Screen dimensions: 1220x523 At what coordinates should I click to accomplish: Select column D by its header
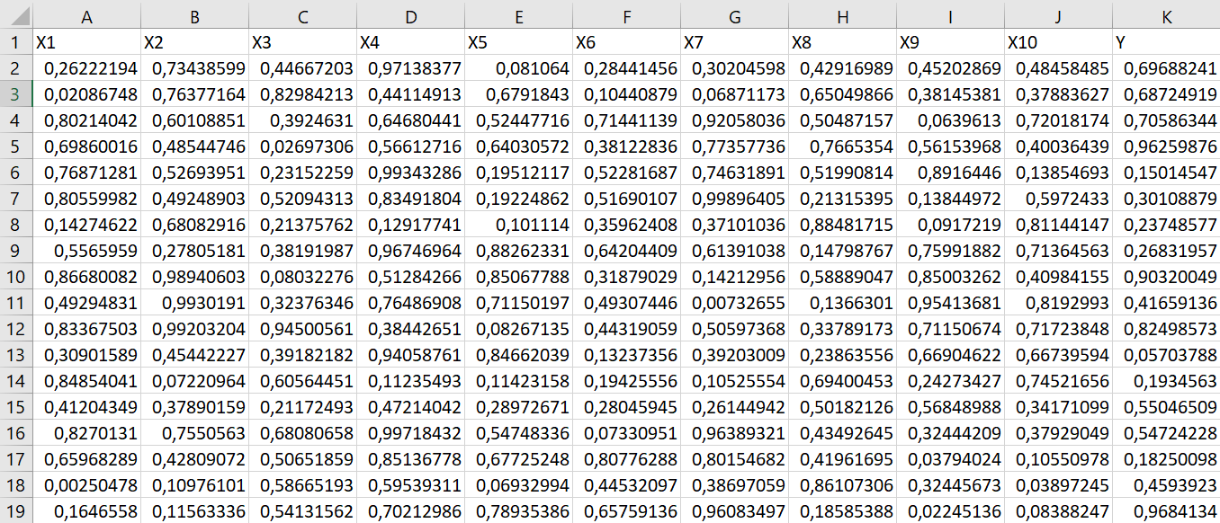click(410, 16)
